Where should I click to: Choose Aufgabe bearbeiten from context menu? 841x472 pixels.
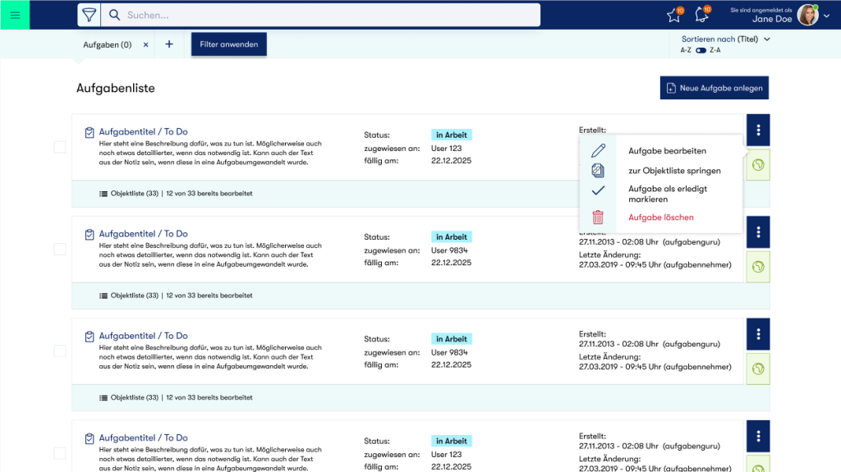pos(667,151)
